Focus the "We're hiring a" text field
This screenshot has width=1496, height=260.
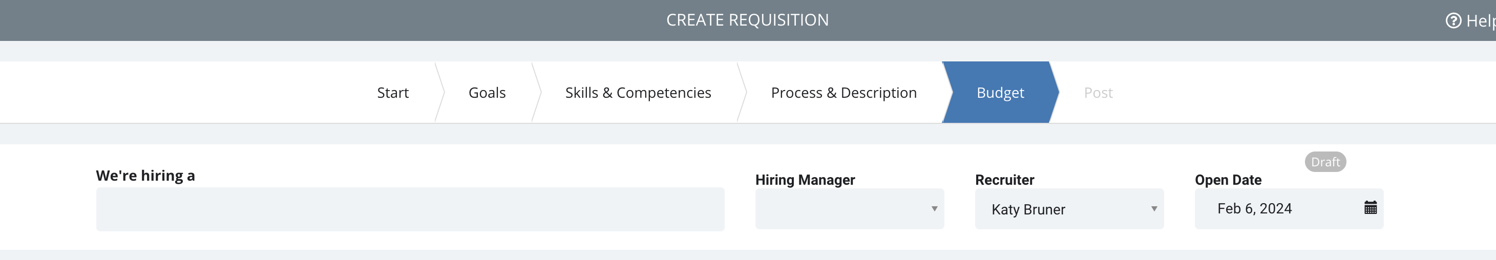tap(410, 209)
